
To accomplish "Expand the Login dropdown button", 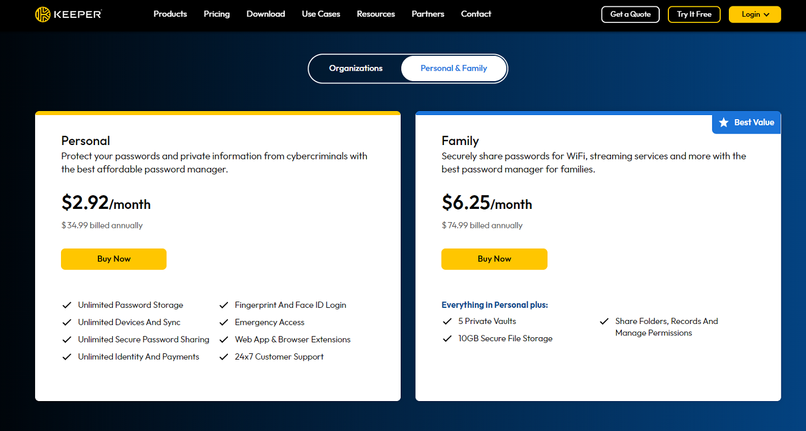I will [x=754, y=14].
